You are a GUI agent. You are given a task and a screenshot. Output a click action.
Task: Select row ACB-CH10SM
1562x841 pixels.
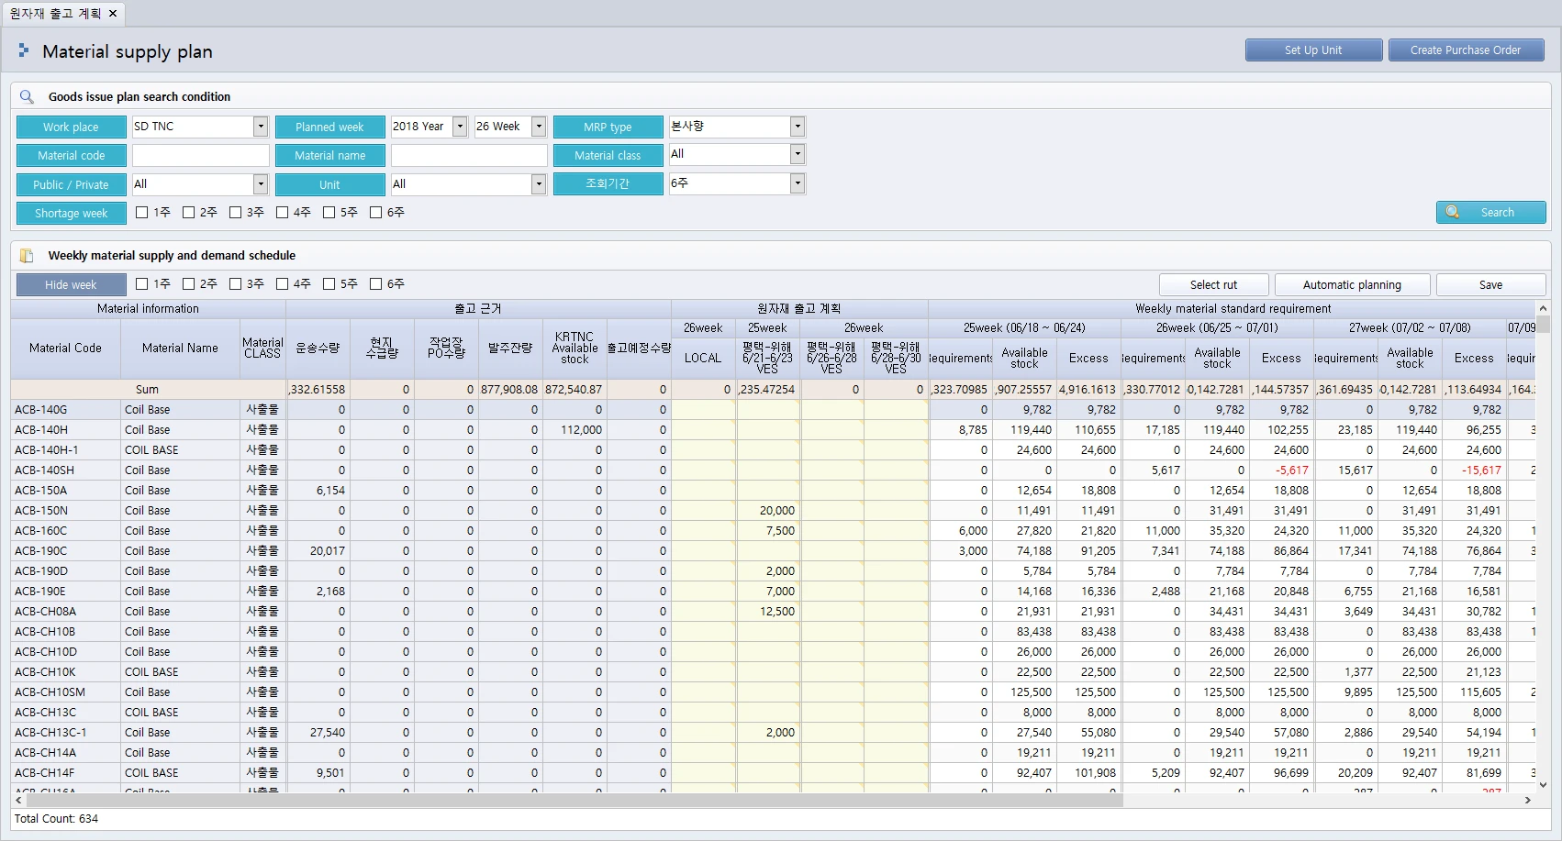[773, 692]
